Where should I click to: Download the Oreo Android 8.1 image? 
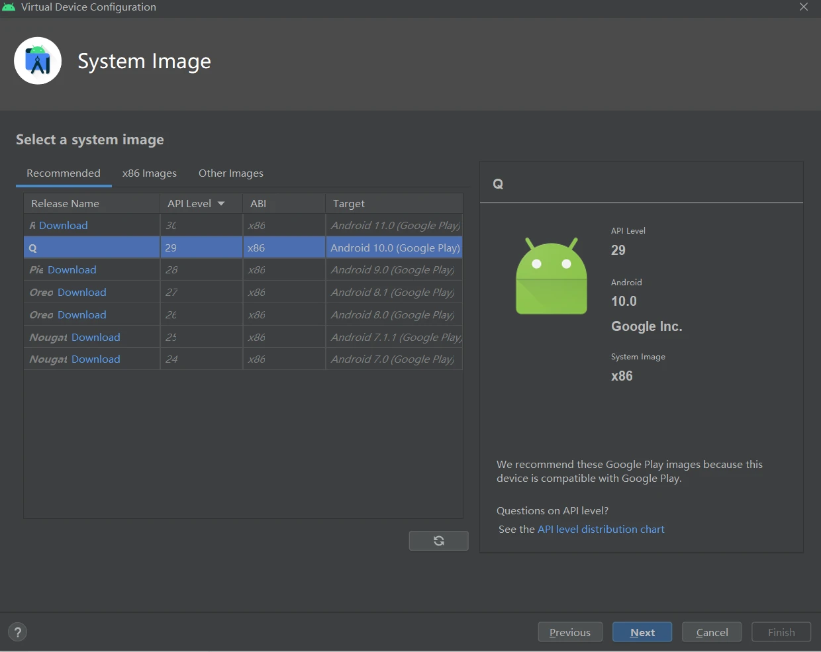(x=81, y=292)
